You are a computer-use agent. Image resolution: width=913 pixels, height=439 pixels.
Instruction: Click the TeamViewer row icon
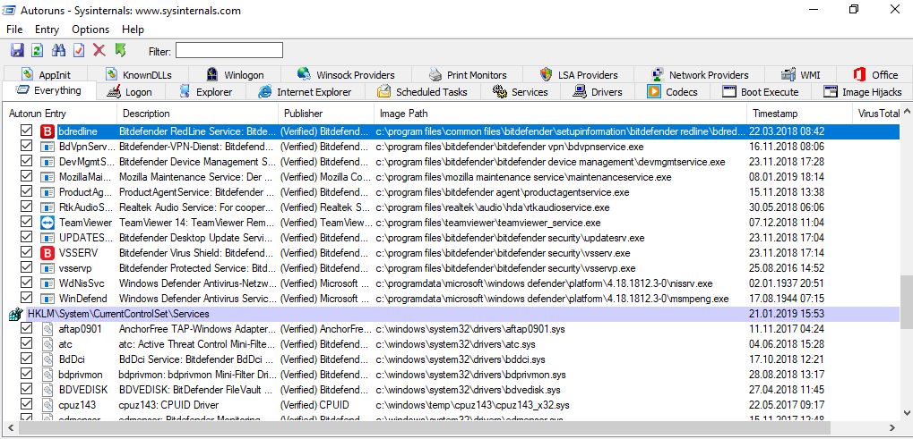(x=47, y=223)
